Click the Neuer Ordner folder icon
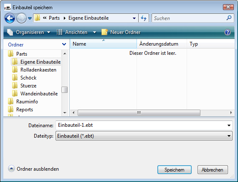Screen dimensions: 238x182 click(104, 32)
